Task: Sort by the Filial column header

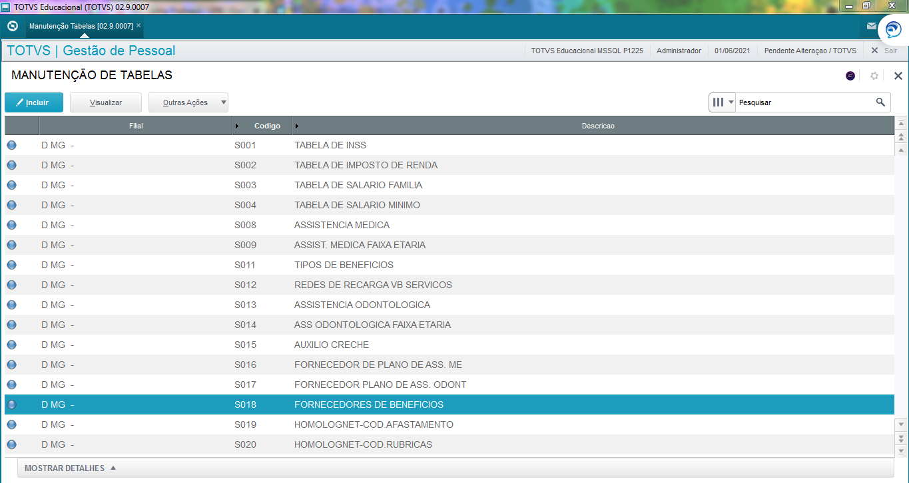Action: pos(136,126)
